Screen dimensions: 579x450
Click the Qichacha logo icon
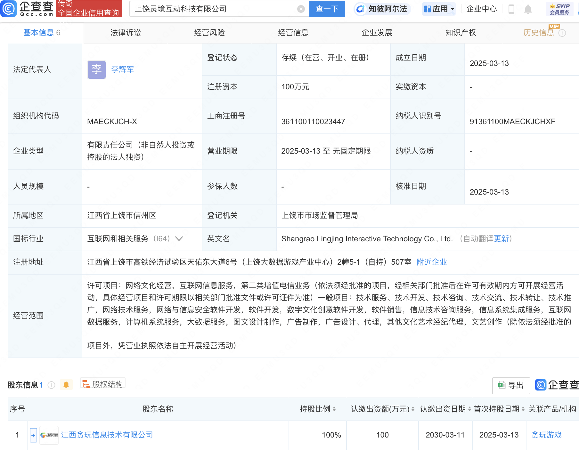click(x=9, y=9)
